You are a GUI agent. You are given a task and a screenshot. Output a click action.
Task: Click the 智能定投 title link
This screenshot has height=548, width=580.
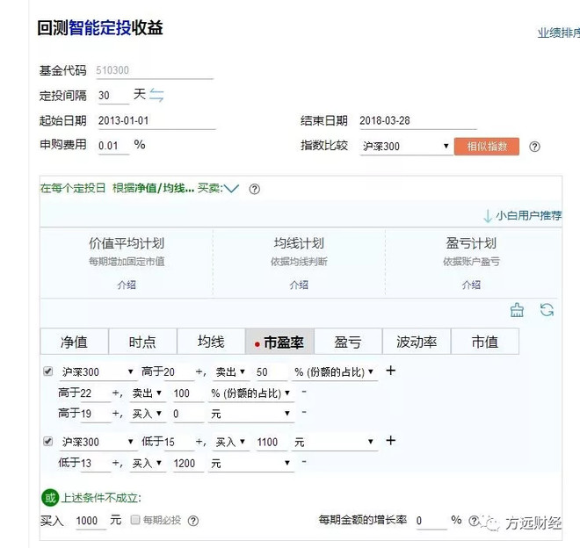[x=100, y=28]
